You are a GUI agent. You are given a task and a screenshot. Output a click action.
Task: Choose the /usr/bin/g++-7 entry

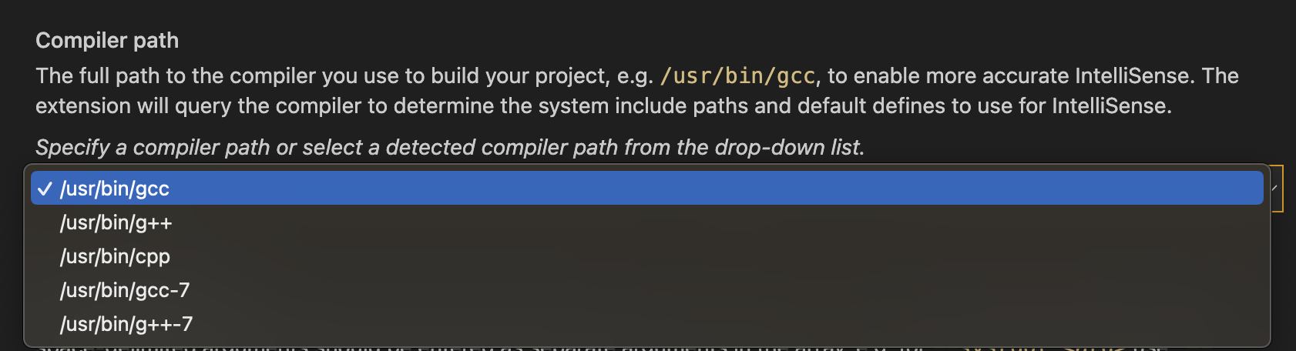pyautogui.click(x=126, y=324)
